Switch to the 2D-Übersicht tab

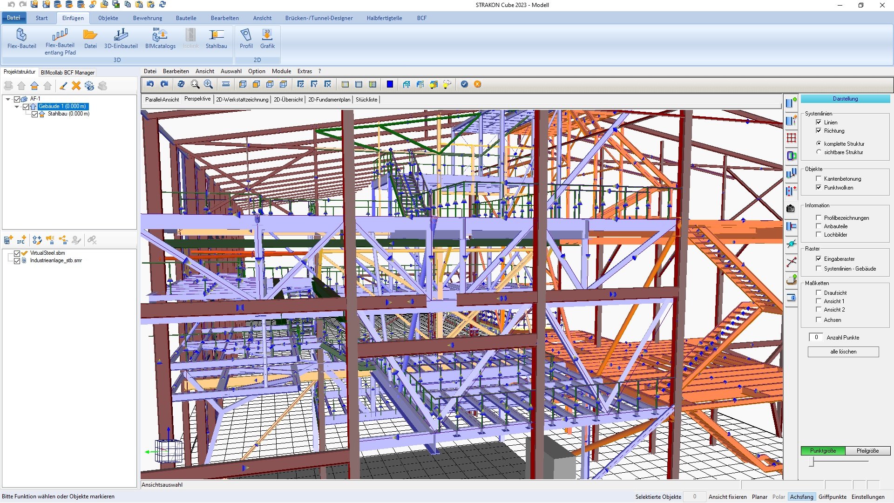click(x=288, y=100)
